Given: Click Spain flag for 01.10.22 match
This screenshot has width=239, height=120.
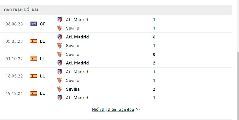Looking at the screenshot, I should click(x=33, y=59).
